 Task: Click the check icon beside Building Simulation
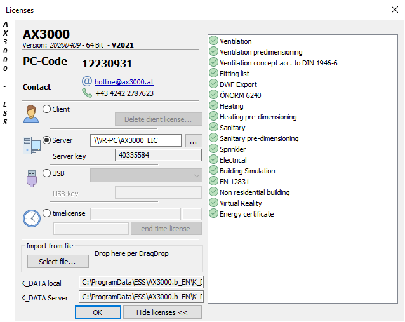pos(213,170)
